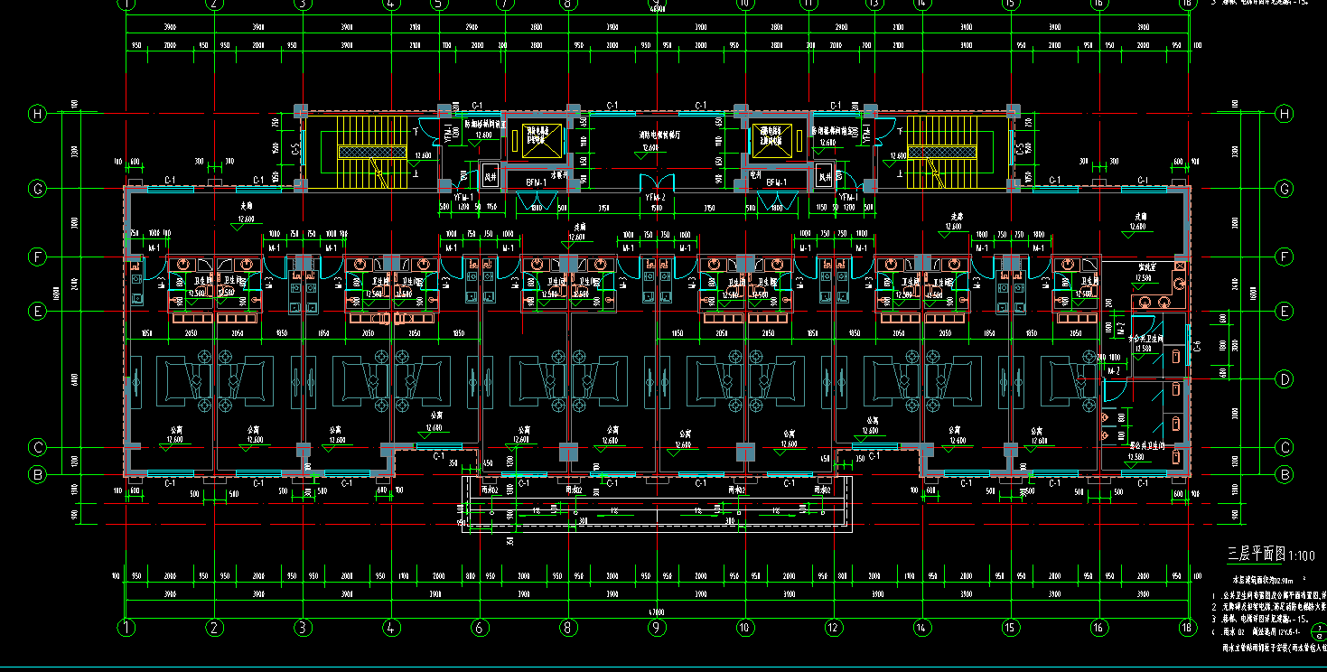Screen dimensions: 1327x672
Task: Select axis bubble E on right side
Action: [x=1285, y=312]
